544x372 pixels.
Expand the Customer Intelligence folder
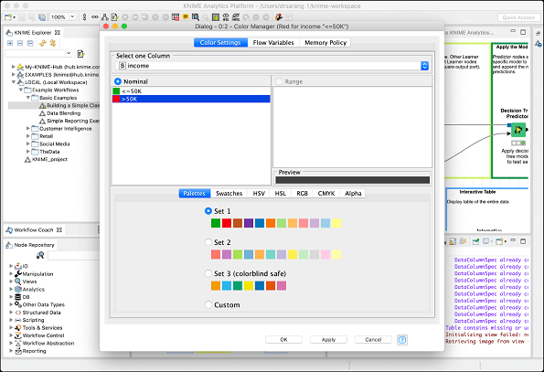pyautogui.click(x=28, y=128)
